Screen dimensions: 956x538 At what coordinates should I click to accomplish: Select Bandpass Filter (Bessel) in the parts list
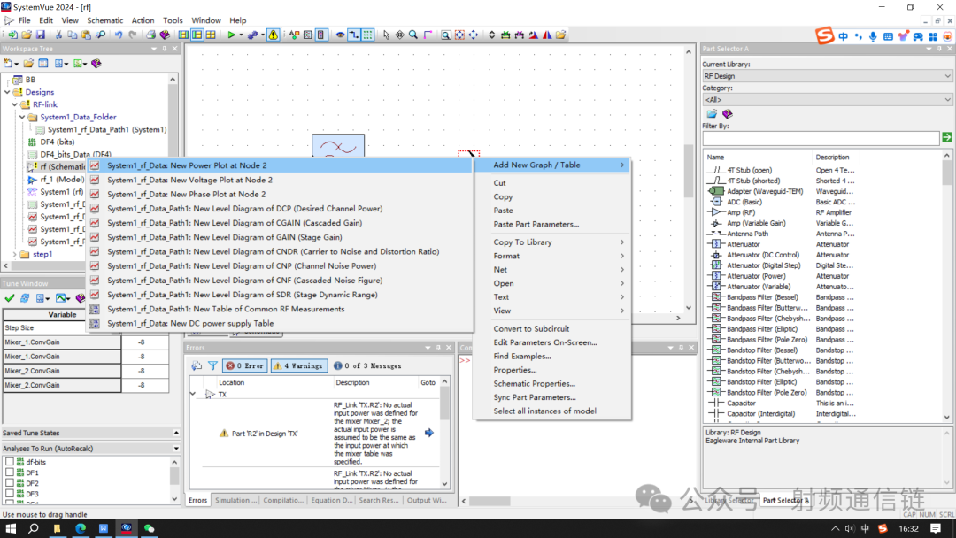pos(762,297)
